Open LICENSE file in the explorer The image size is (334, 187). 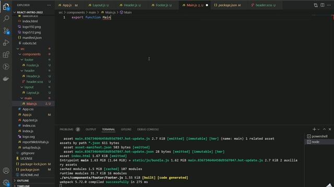[27, 158]
